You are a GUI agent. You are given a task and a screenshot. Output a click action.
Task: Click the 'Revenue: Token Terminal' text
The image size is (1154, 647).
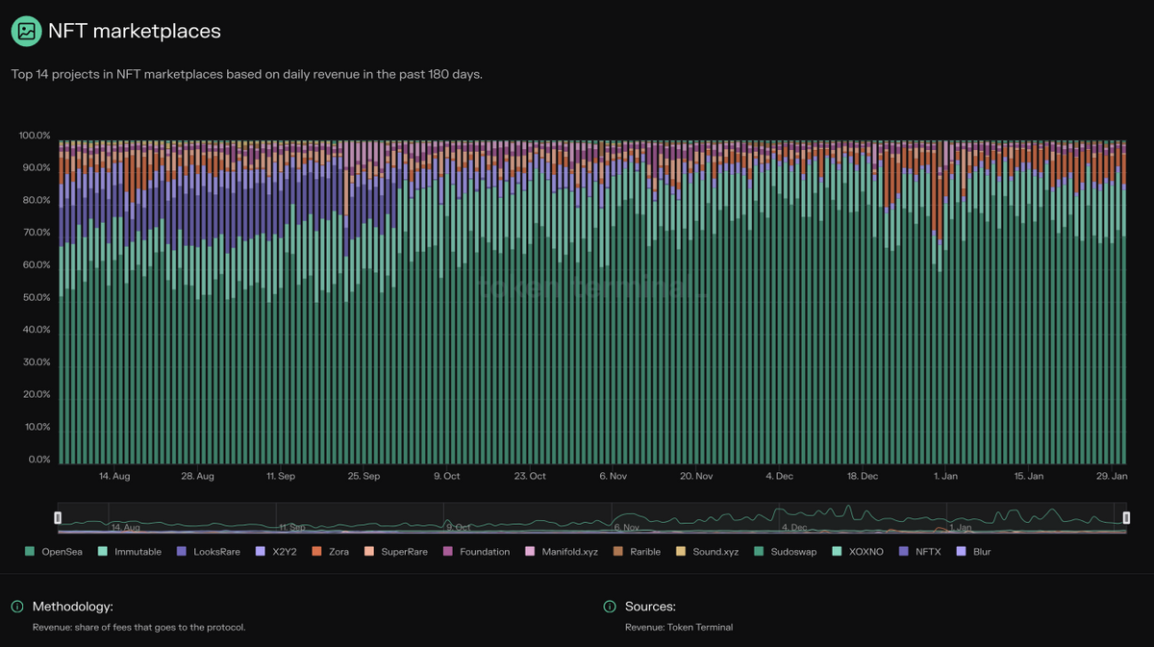(679, 627)
